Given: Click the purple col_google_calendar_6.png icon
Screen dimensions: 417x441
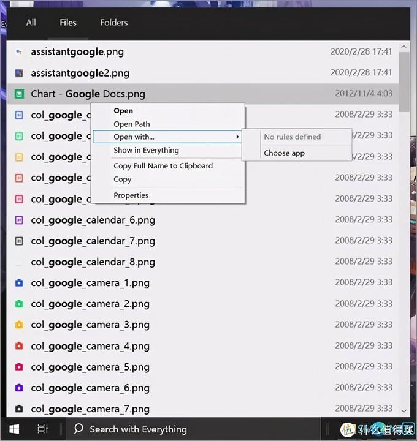Looking at the screenshot, I should coord(19,220).
